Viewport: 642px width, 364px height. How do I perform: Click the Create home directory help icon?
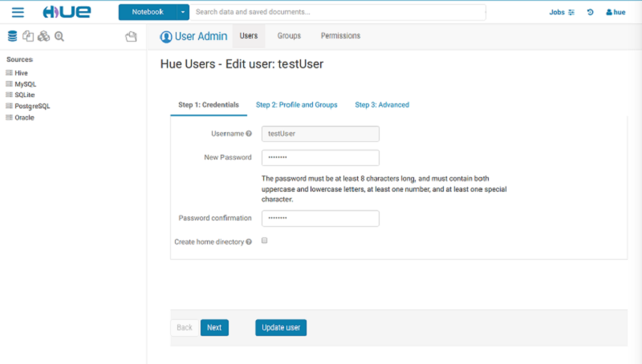click(x=249, y=242)
